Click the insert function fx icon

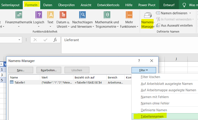pos(55,40)
